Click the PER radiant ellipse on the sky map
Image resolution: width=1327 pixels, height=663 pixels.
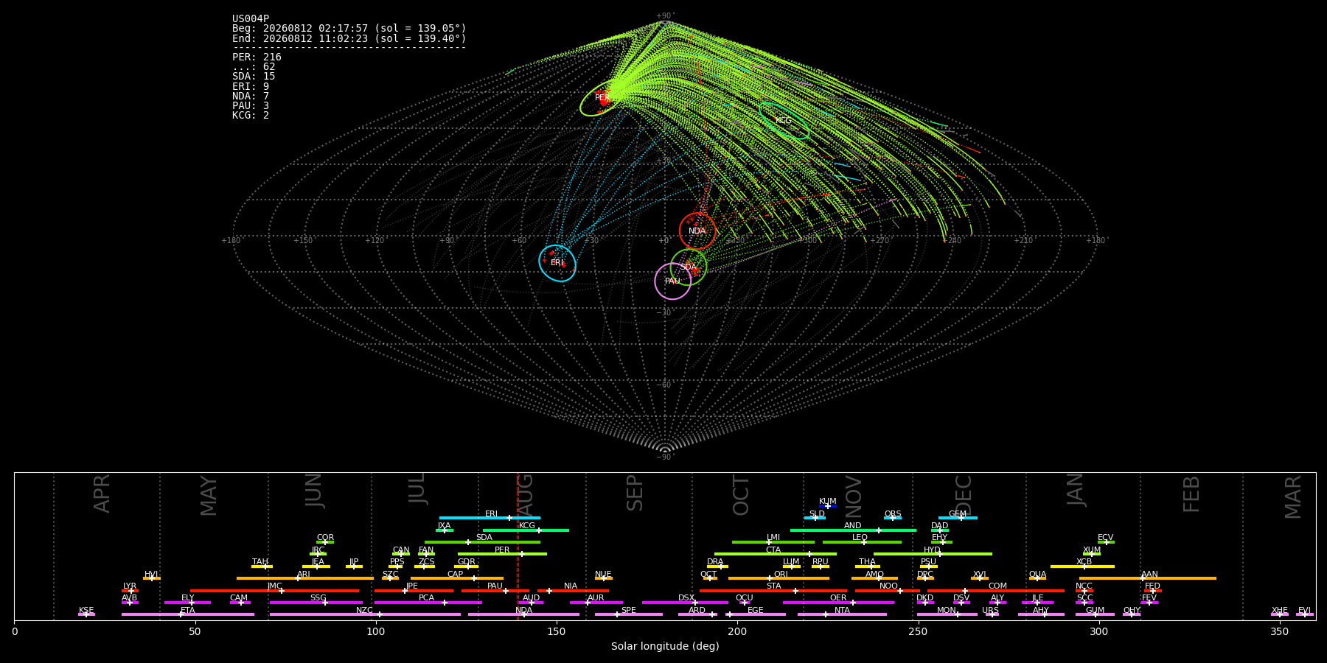pyautogui.click(x=603, y=98)
